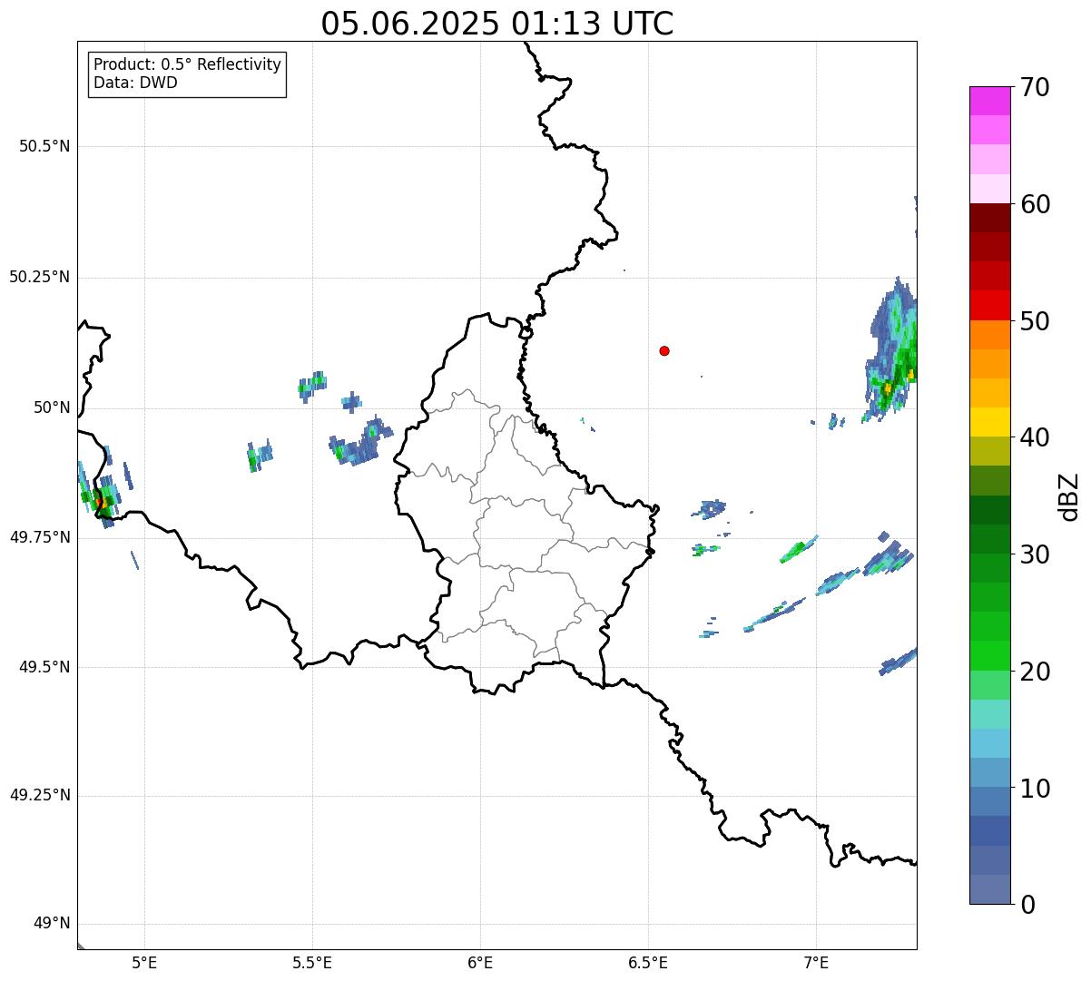
Task: Click the latitude label 49.25°N
Action: pyautogui.click(x=39, y=795)
